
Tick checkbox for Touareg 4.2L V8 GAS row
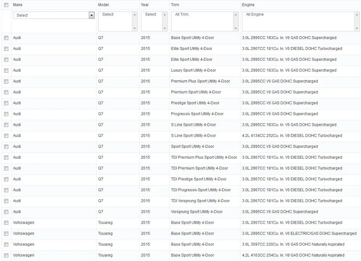pos(6,255)
